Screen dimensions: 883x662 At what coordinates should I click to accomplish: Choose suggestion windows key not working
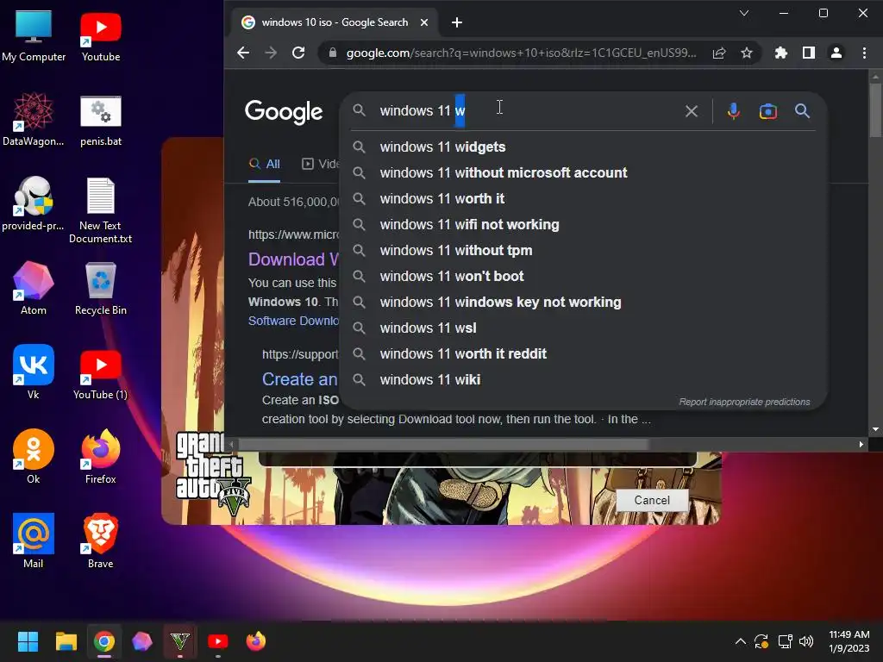click(x=584, y=303)
